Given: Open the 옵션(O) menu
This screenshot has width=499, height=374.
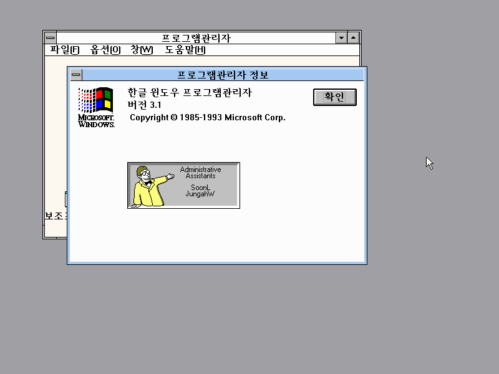Looking at the screenshot, I should (105, 50).
